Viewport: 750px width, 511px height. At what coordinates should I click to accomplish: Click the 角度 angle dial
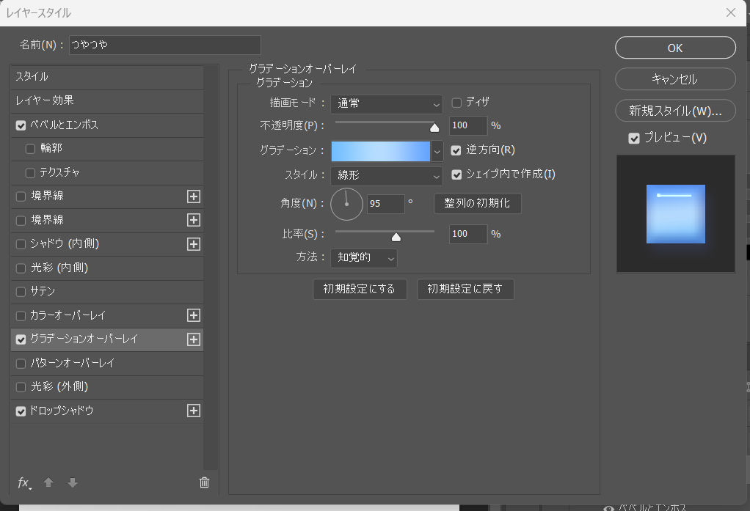click(x=347, y=204)
